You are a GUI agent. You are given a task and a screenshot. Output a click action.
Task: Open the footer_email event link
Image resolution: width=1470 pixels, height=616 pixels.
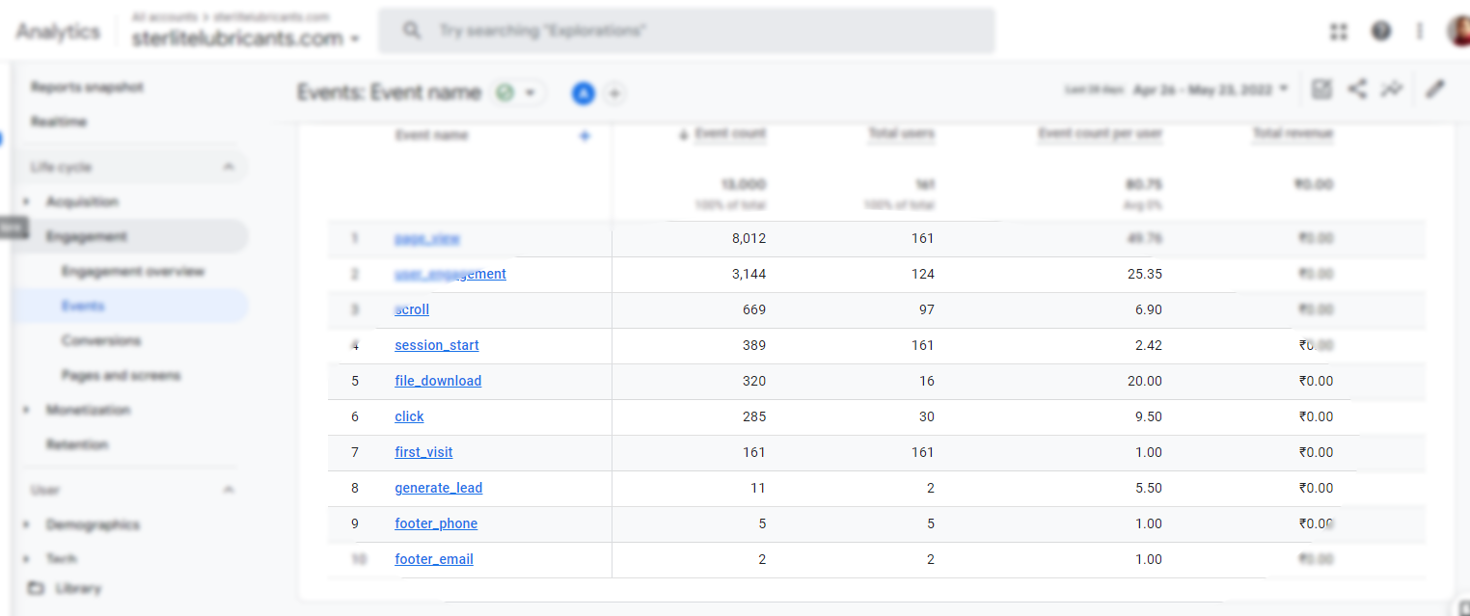click(434, 559)
